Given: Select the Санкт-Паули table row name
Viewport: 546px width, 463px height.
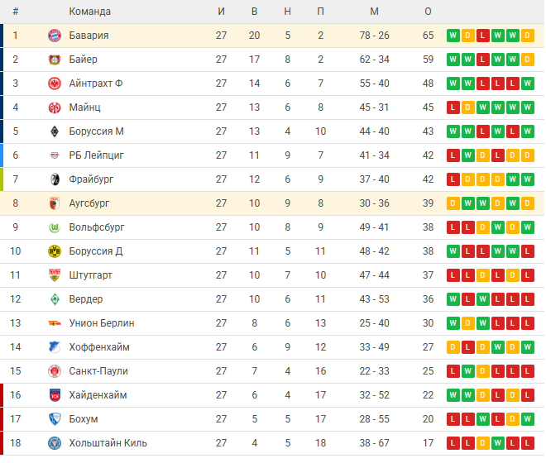Looking at the screenshot, I should (98, 371).
